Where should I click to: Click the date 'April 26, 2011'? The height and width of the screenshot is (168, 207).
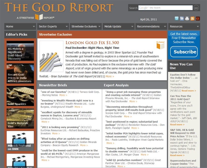(148, 19)
